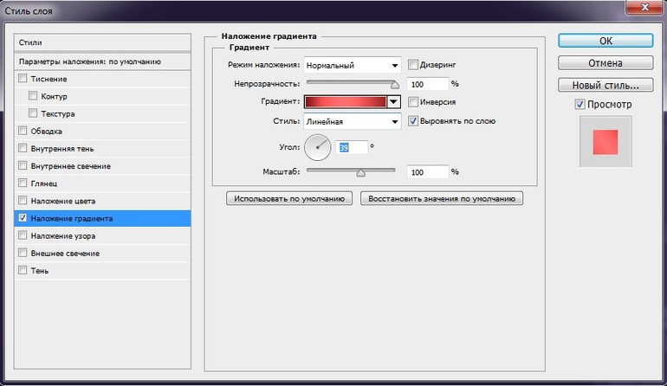Enable the Дизеринг checkbox

click(412, 65)
